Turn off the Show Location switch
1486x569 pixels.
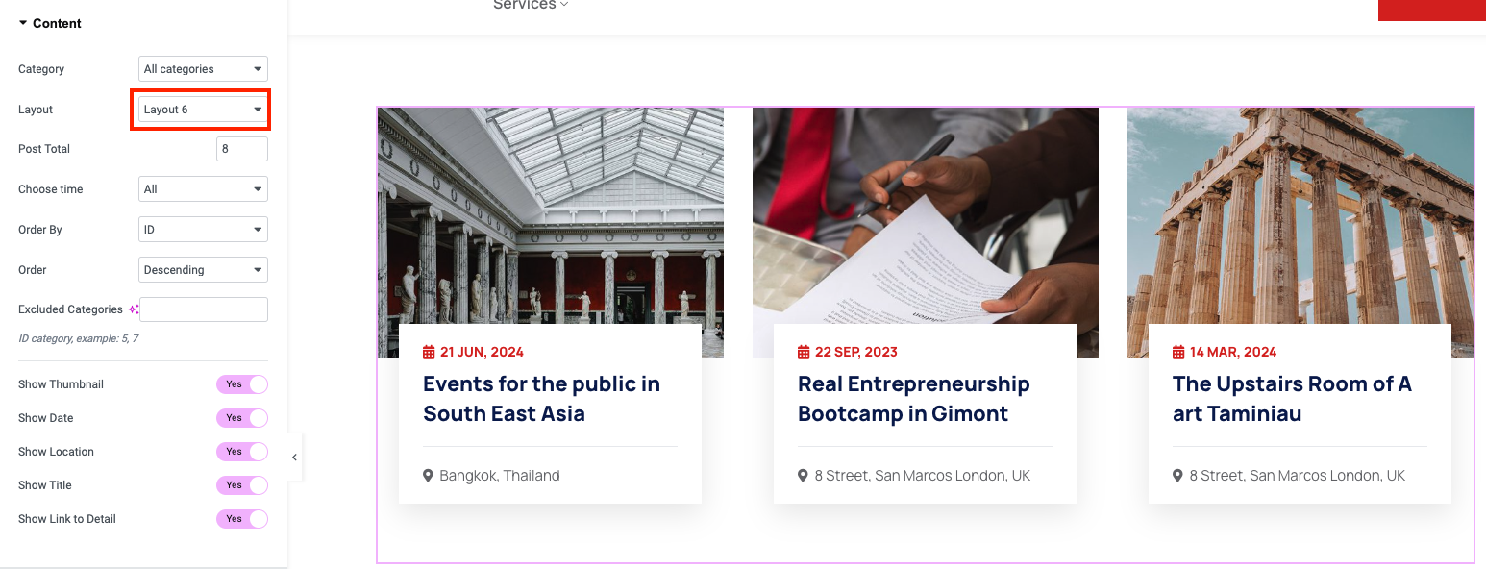[x=241, y=452]
